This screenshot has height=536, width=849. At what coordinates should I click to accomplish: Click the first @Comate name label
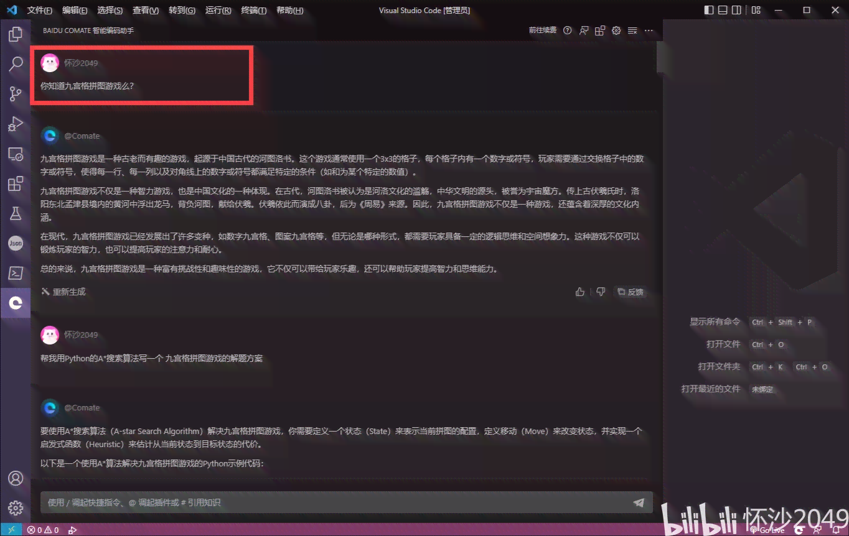click(82, 136)
